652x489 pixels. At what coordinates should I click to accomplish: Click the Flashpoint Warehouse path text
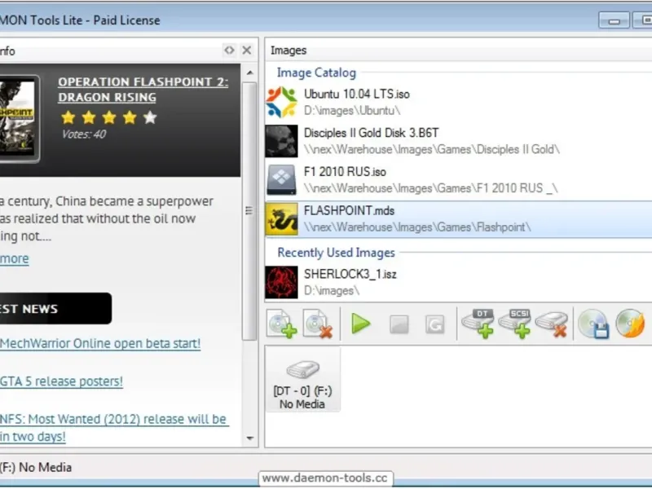(417, 227)
